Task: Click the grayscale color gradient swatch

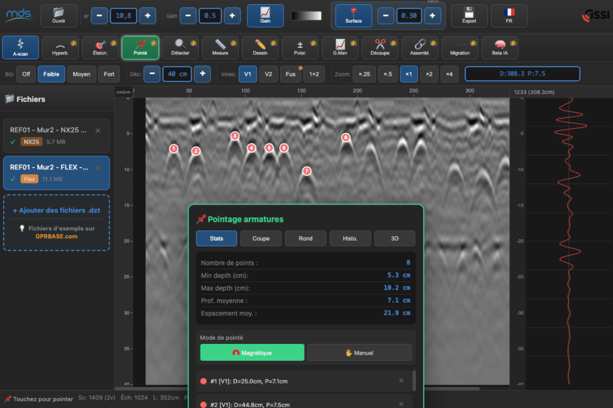Action: click(306, 16)
